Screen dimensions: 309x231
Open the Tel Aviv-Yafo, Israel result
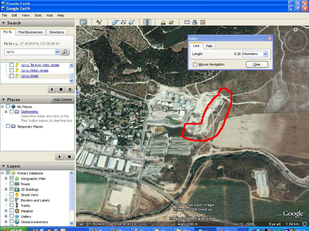pyautogui.click(x=40, y=65)
